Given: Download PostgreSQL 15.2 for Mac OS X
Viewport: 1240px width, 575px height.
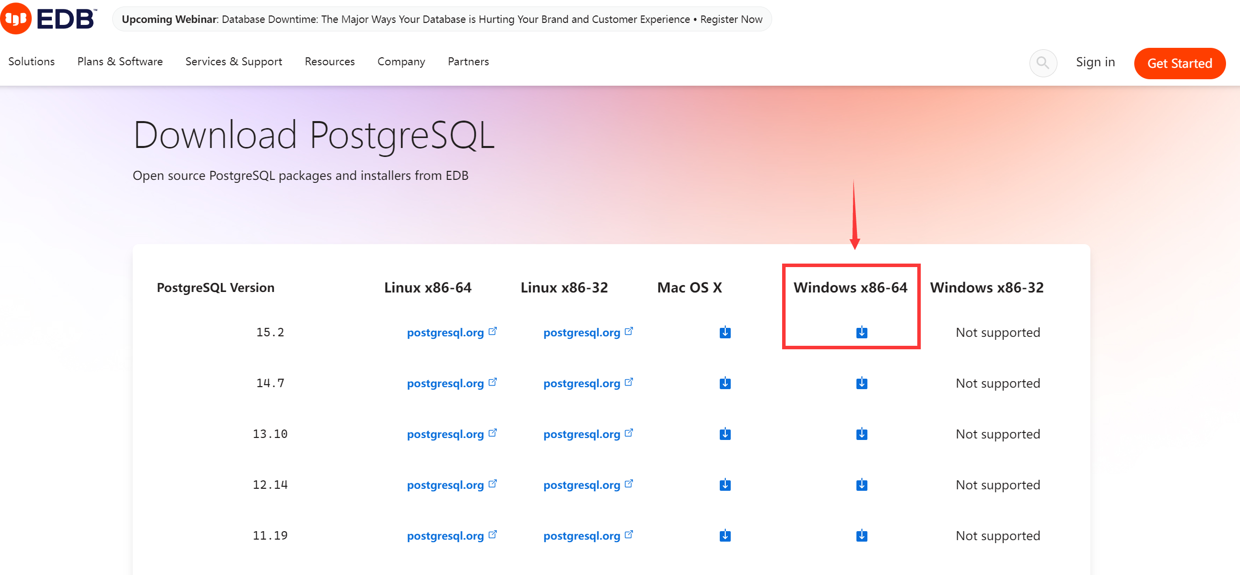Looking at the screenshot, I should click(725, 332).
